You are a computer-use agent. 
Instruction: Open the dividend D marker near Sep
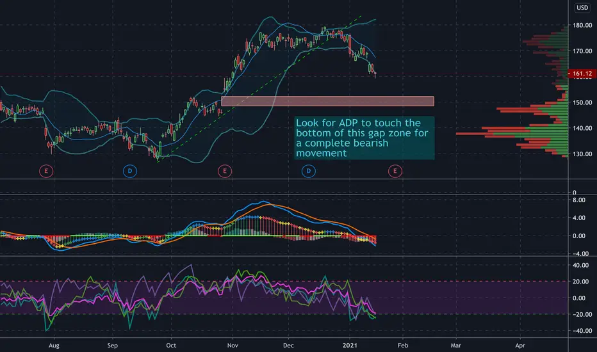click(x=130, y=172)
